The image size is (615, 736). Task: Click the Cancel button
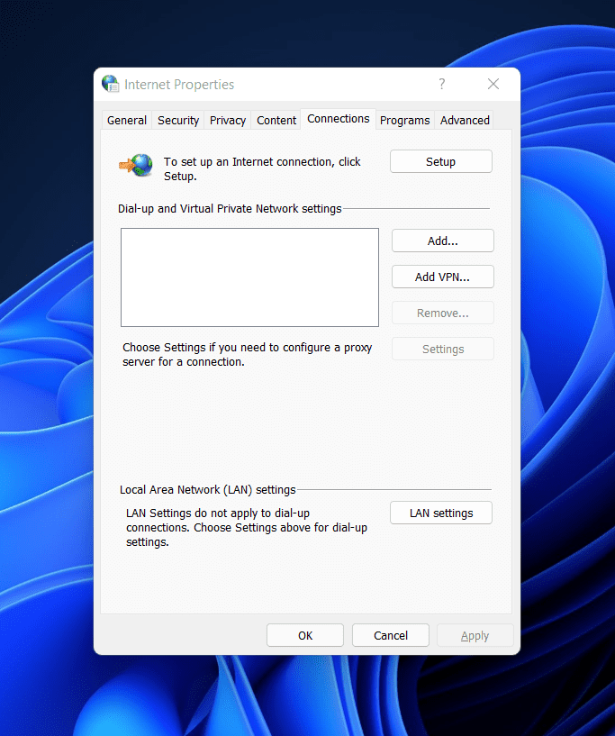391,635
